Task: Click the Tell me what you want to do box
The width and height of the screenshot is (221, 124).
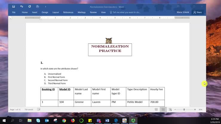Action: [x=125, y=13]
